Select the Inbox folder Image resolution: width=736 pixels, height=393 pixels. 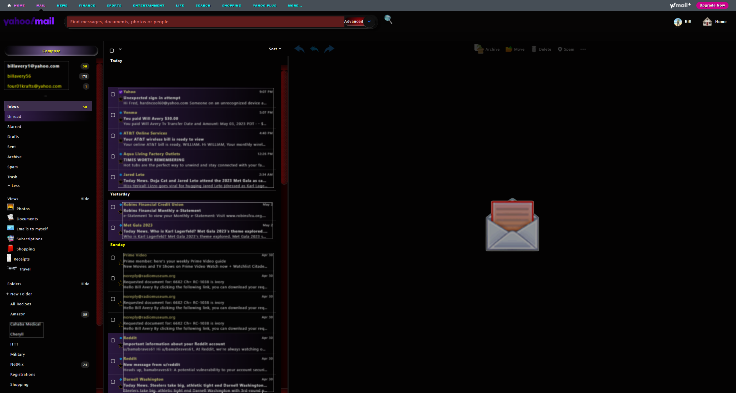48,106
